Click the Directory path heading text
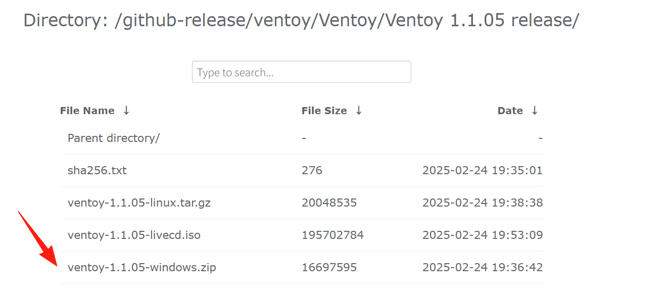The width and height of the screenshot is (665, 300). (x=301, y=20)
